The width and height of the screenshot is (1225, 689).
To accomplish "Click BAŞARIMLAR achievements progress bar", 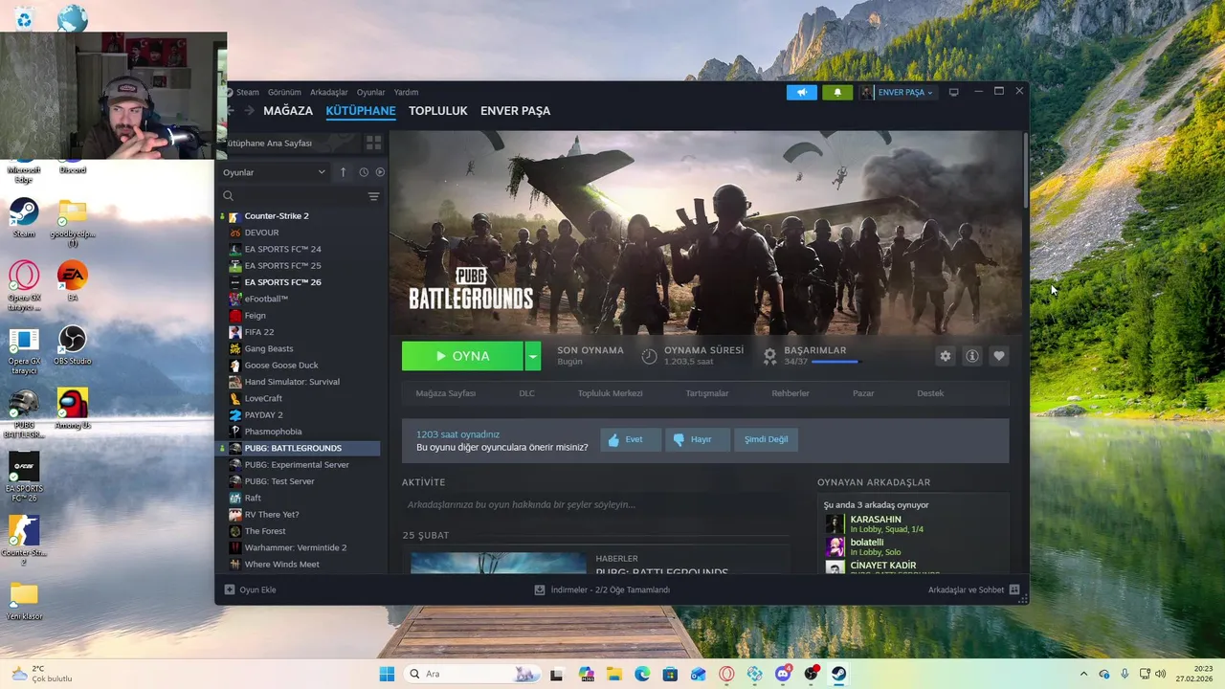I will click(835, 362).
